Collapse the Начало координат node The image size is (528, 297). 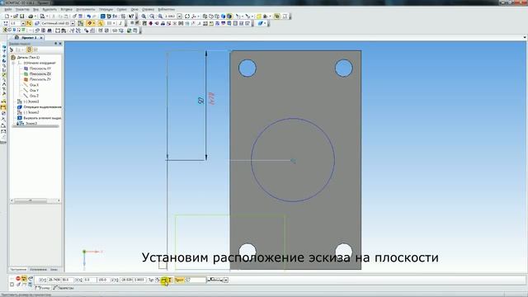pos(13,63)
